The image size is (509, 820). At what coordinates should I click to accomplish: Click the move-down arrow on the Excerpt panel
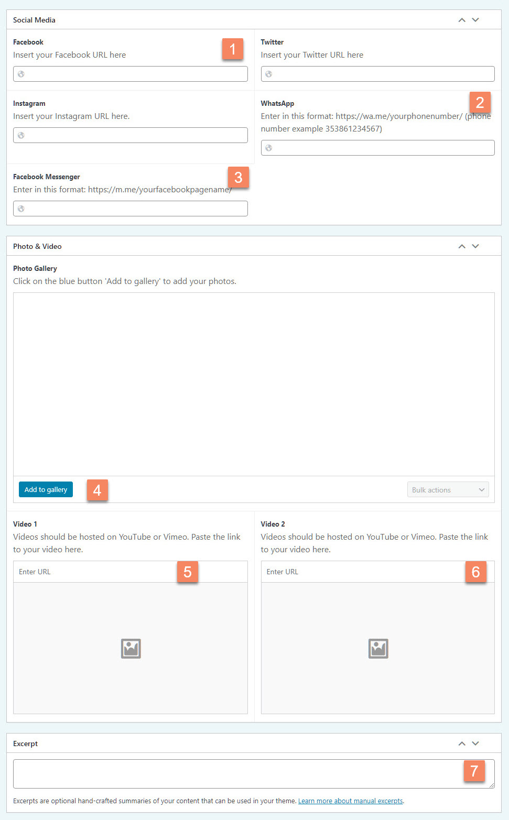pos(475,743)
